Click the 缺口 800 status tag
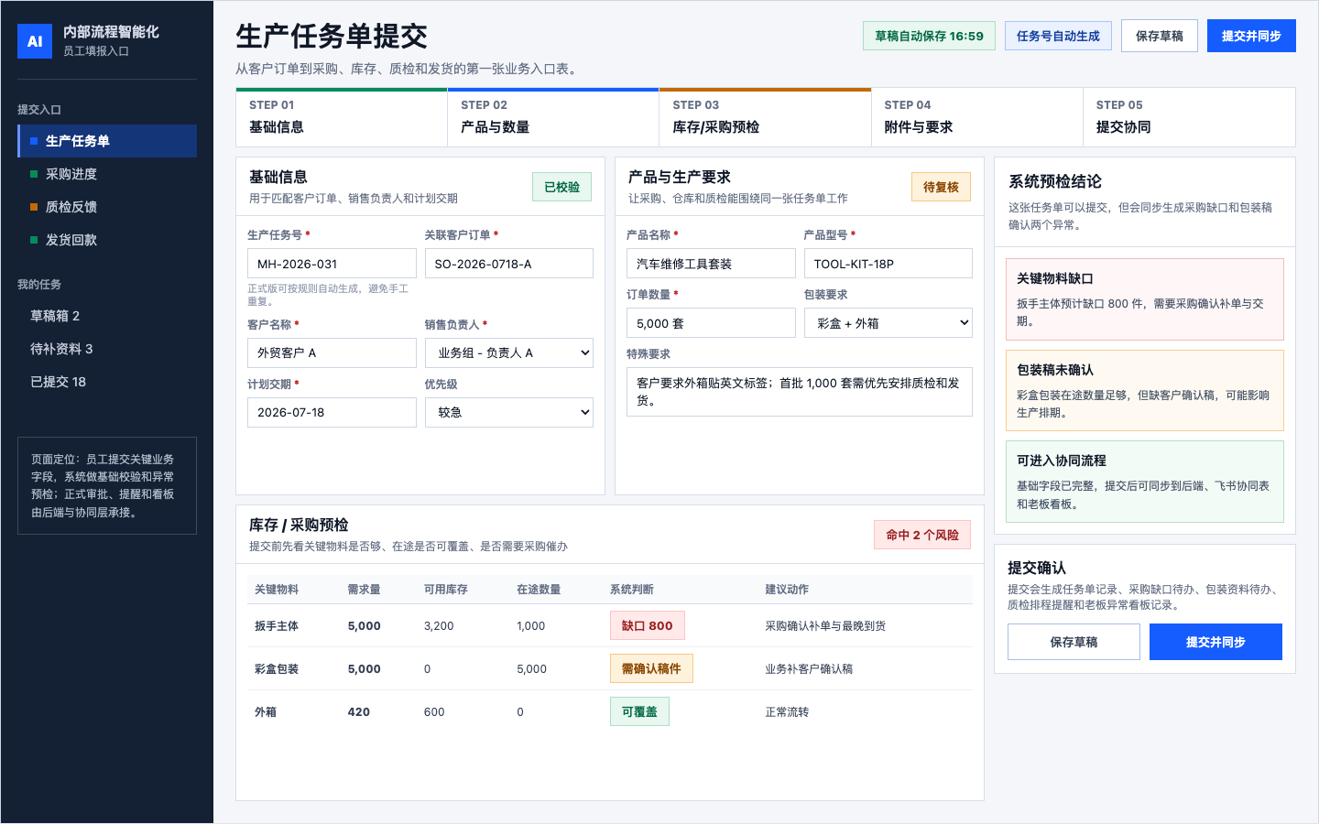The image size is (1319, 824). [x=648, y=625]
